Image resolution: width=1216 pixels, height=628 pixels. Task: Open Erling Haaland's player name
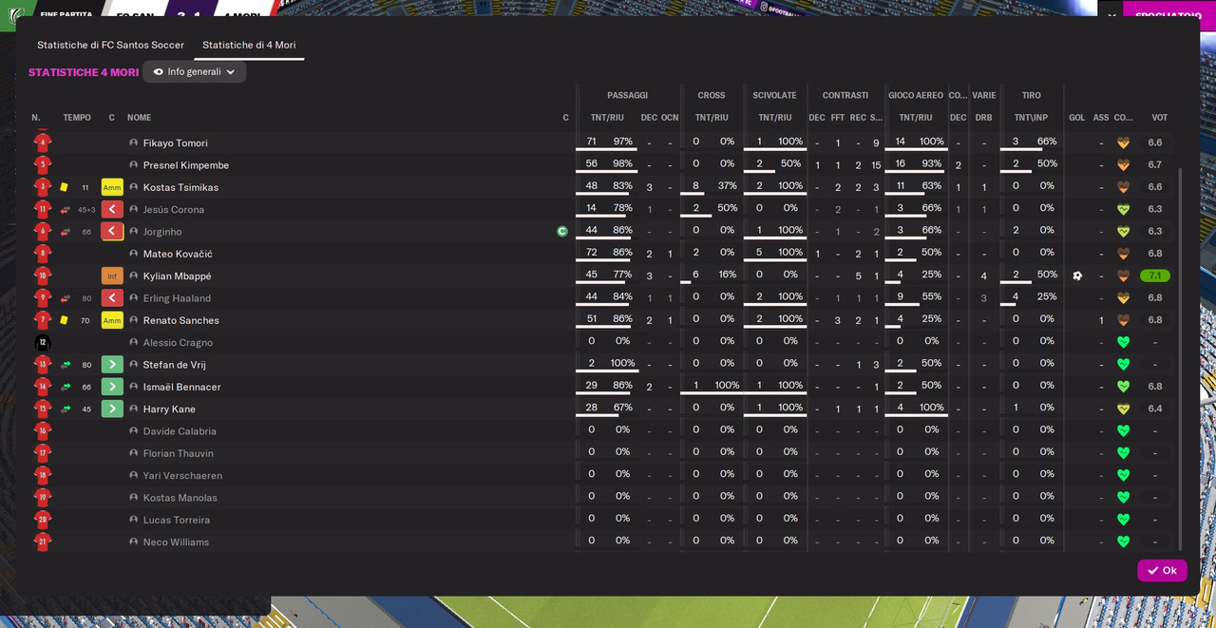tap(176, 298)
